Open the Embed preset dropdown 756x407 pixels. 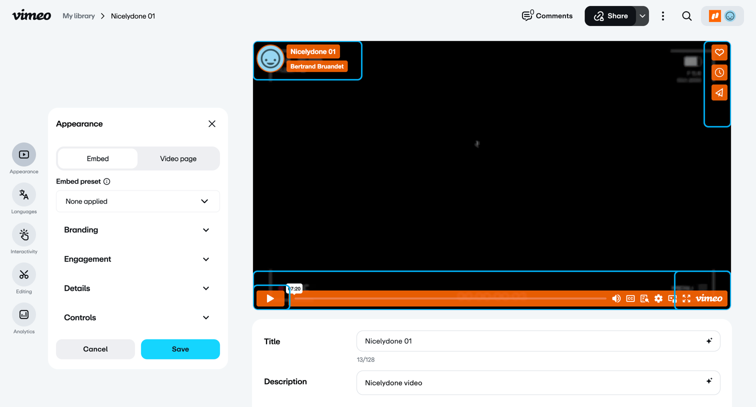pos(137,201)
